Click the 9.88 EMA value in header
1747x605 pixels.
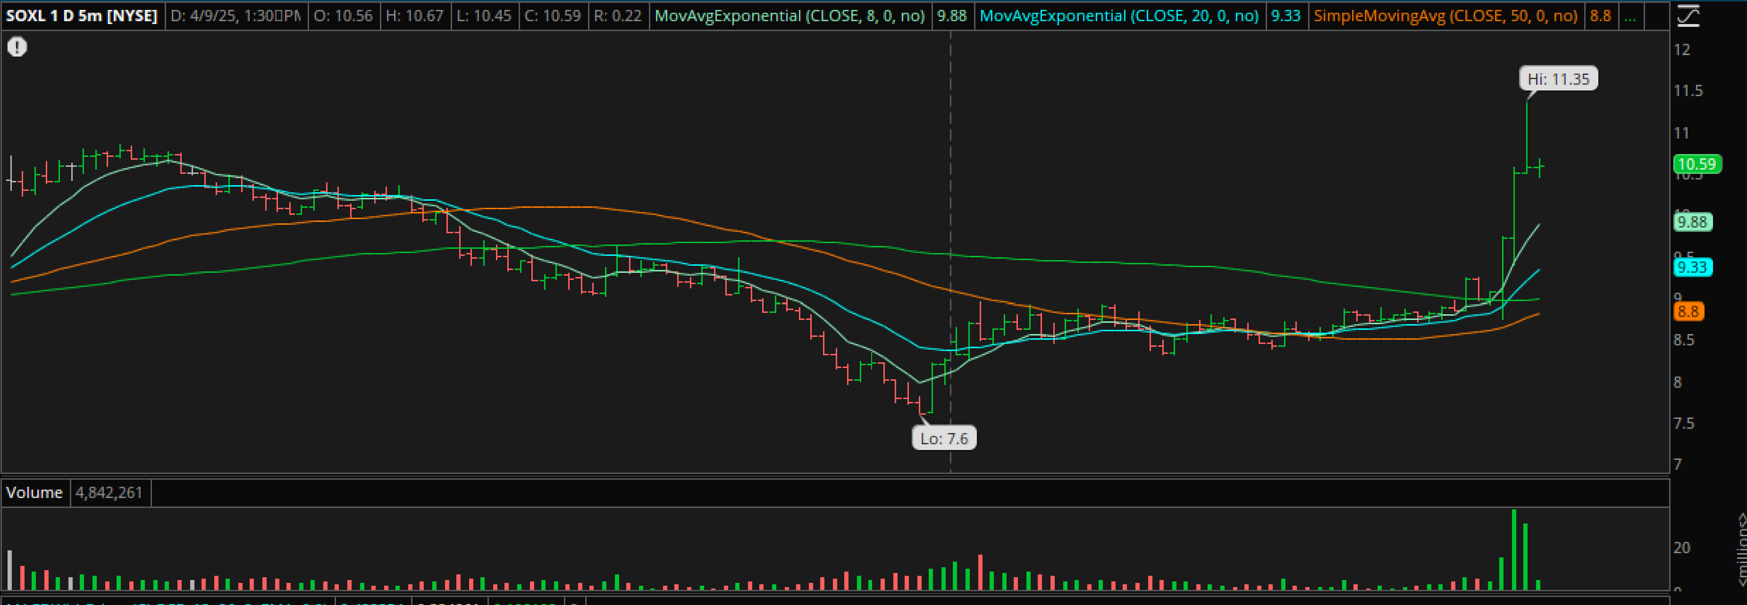pos(951,16)
